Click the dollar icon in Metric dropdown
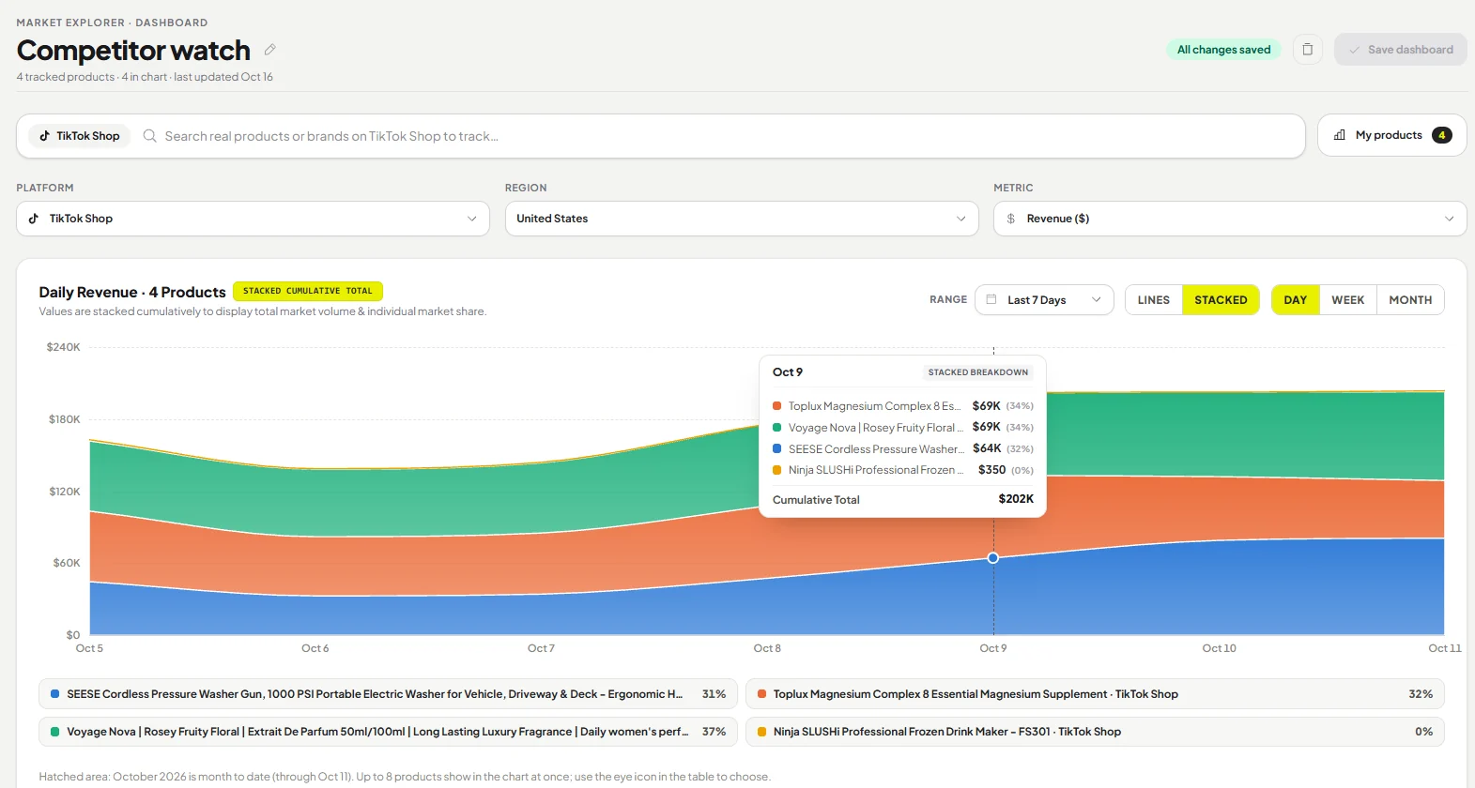The image size is (1475, 788). [1011, 219]
